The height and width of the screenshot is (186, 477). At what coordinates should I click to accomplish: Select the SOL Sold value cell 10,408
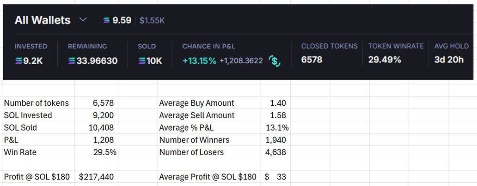pos(101,127)
